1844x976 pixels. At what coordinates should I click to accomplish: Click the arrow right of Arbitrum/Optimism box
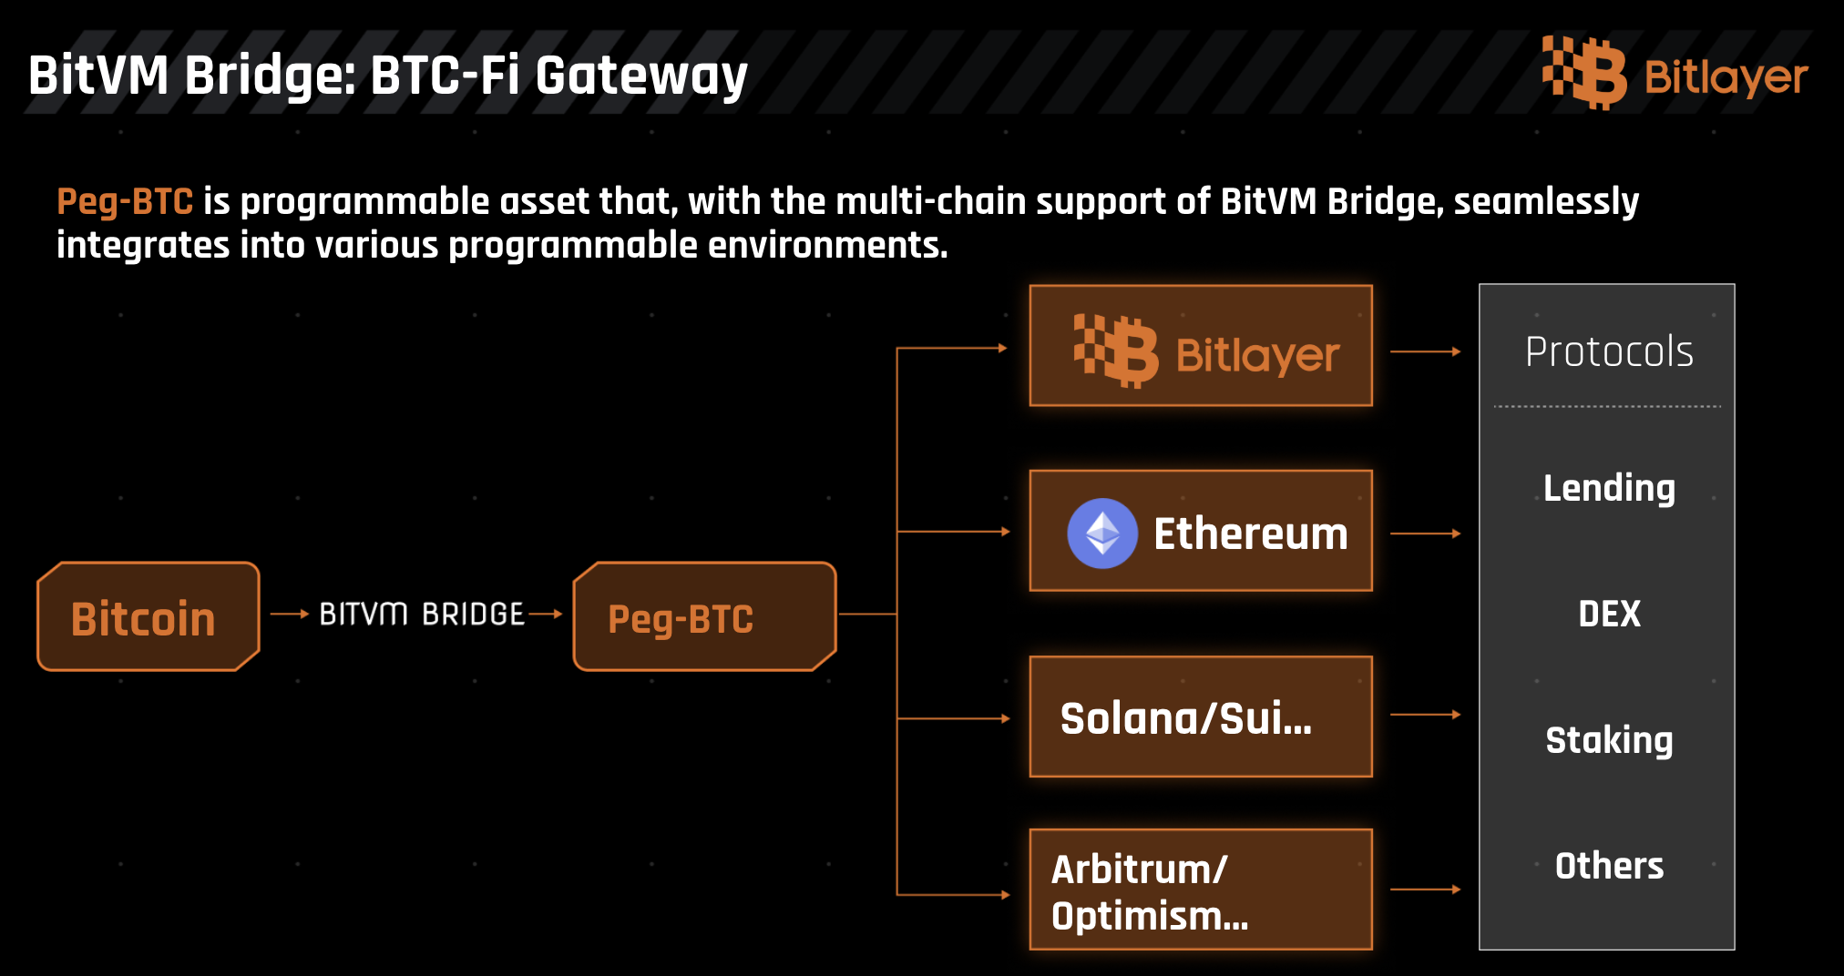click(x=1426, y=890)
